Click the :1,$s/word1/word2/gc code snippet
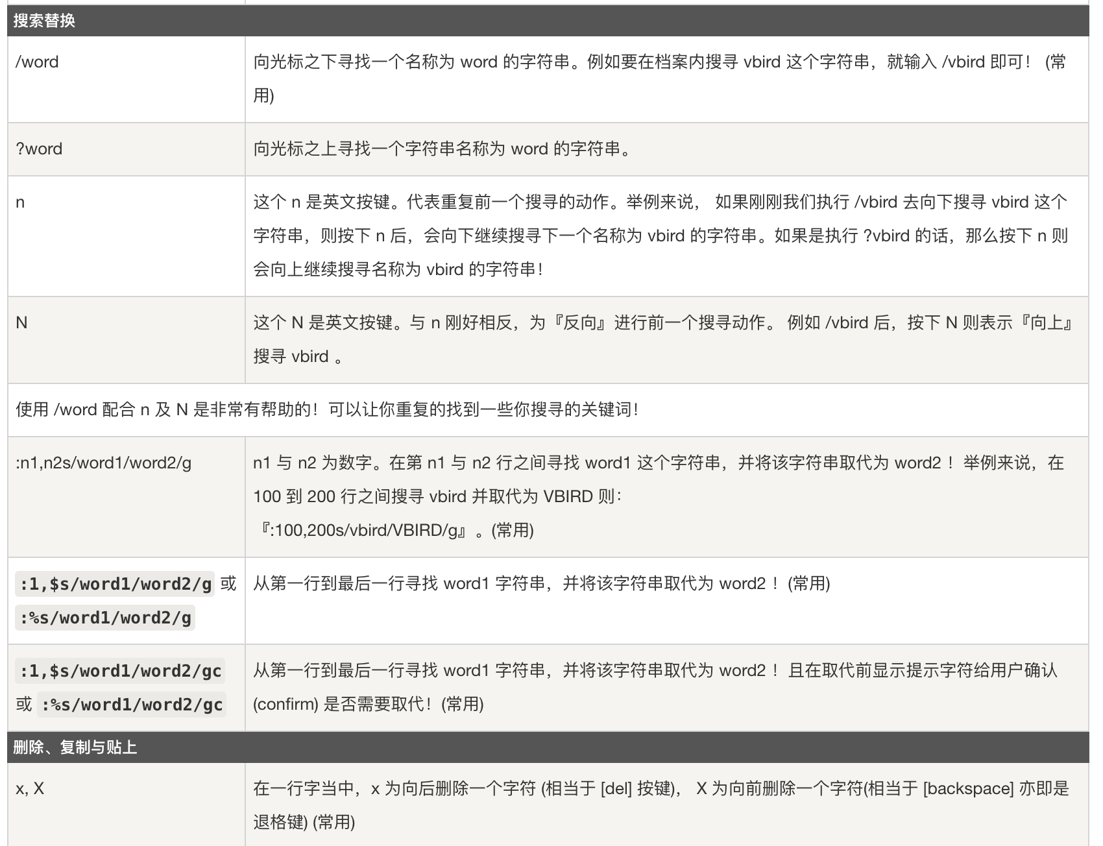The height and width of the screenshot is (846, 1103). click(121, 671)
